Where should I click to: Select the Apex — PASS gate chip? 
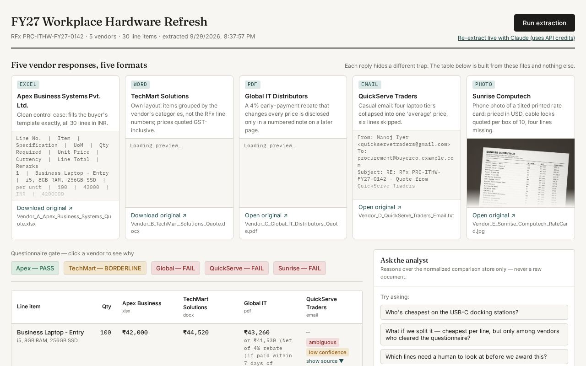point(35,268)
